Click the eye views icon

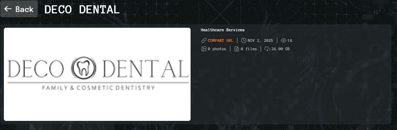pos(284,40)
